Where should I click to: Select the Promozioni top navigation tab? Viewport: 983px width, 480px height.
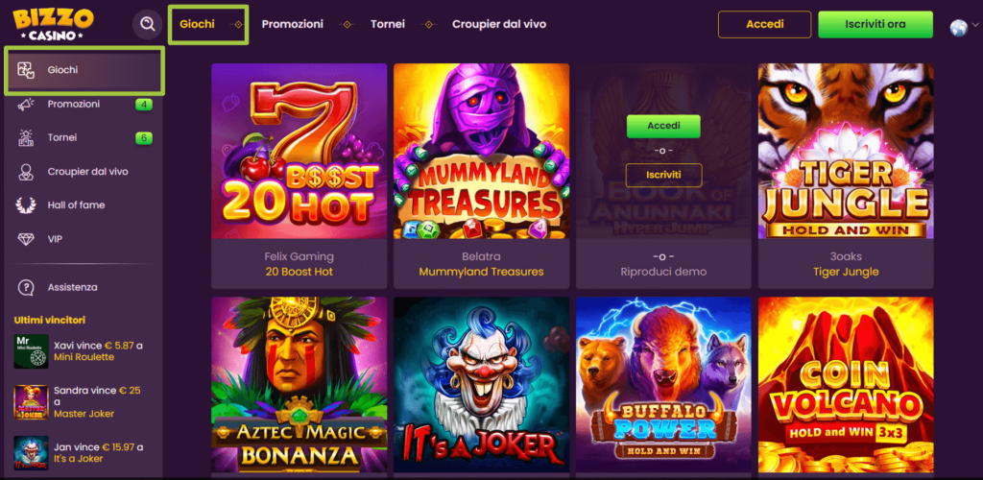point(292,24)
